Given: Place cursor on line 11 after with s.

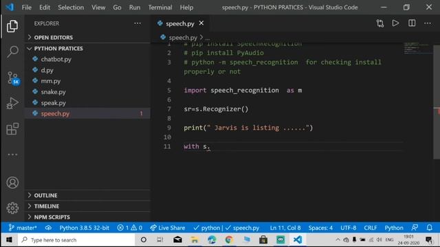Looking at the screenshot, I should [210, 146].
